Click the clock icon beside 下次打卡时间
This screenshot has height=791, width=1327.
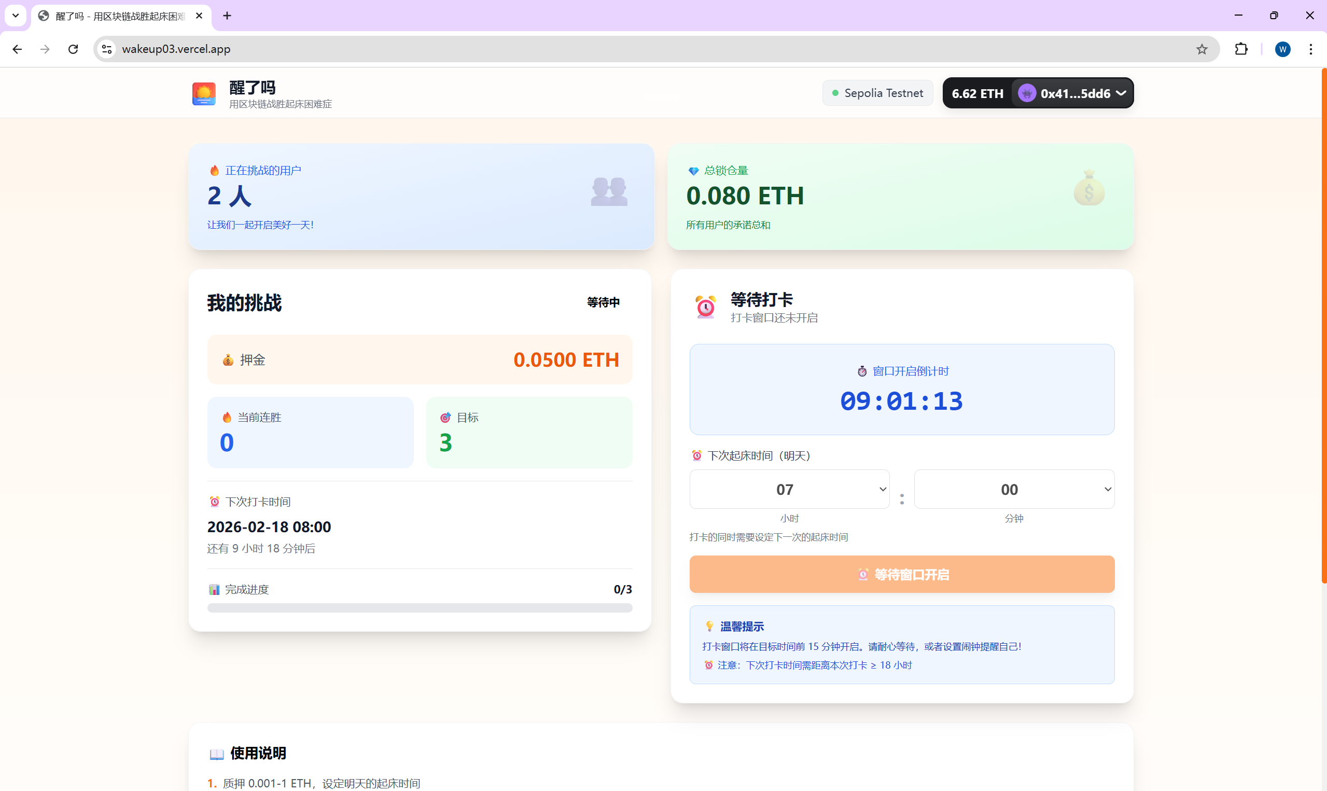tap(214, 502)
